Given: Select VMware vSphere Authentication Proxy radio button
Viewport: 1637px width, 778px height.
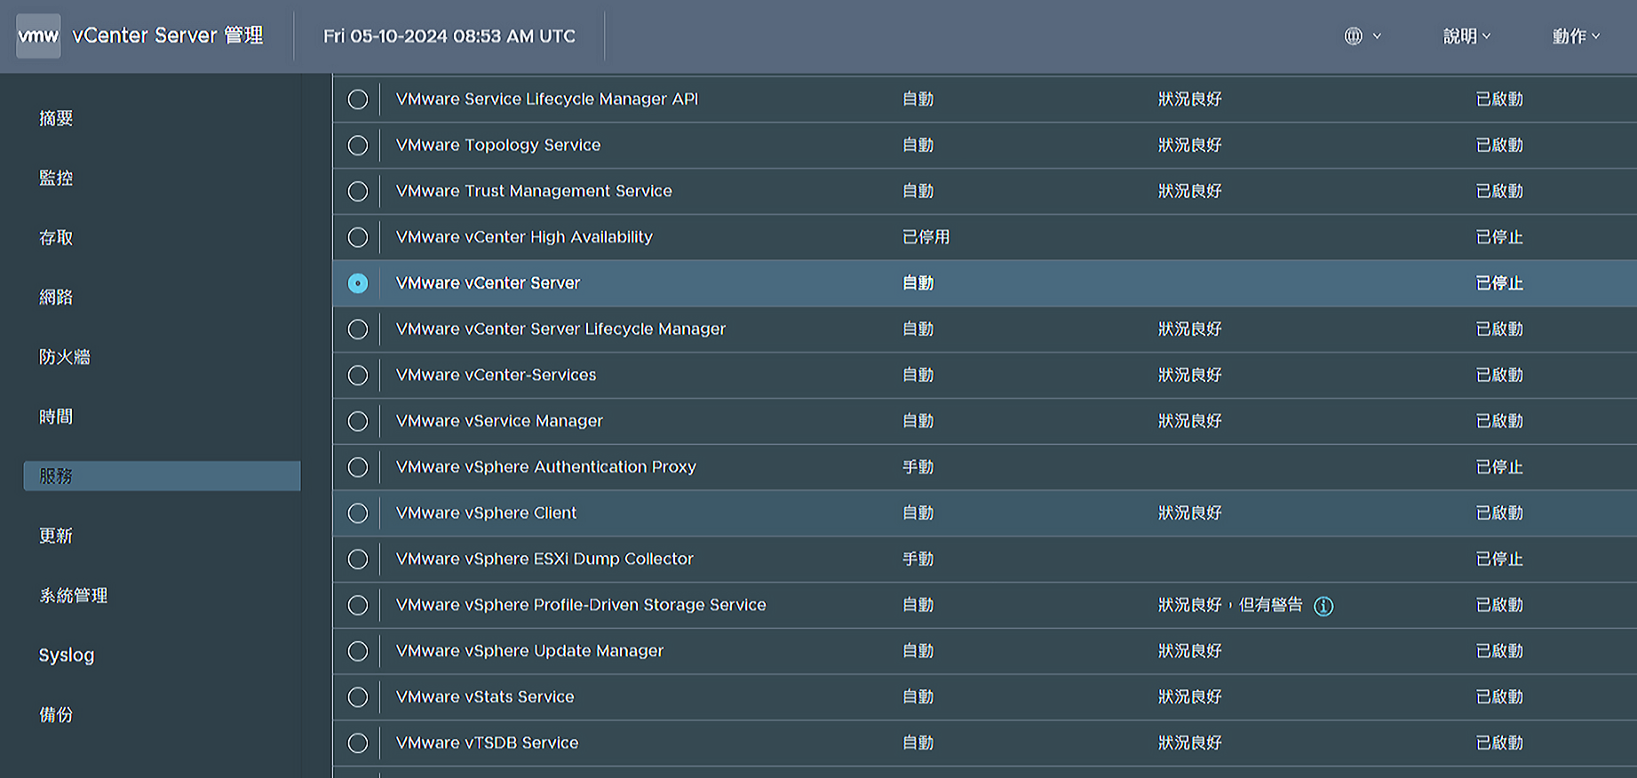Looking at the screenshot, I should (x=358, y=467).
